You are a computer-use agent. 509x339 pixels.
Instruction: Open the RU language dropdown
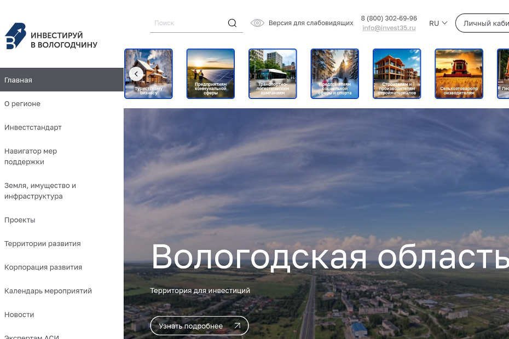pyautogui.click(x=438, y=23)
